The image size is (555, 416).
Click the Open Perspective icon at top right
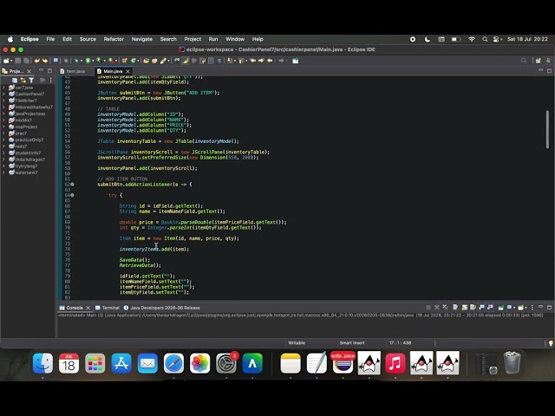(x=538, y=61)
